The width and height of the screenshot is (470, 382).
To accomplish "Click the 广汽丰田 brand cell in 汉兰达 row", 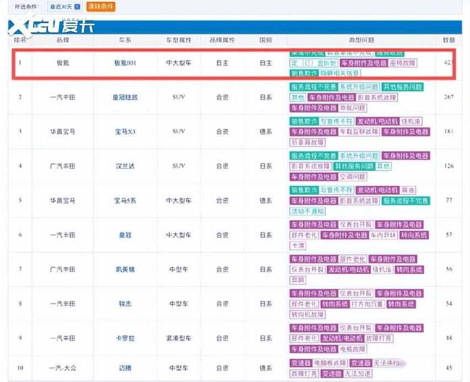I will tap(63, 166).
